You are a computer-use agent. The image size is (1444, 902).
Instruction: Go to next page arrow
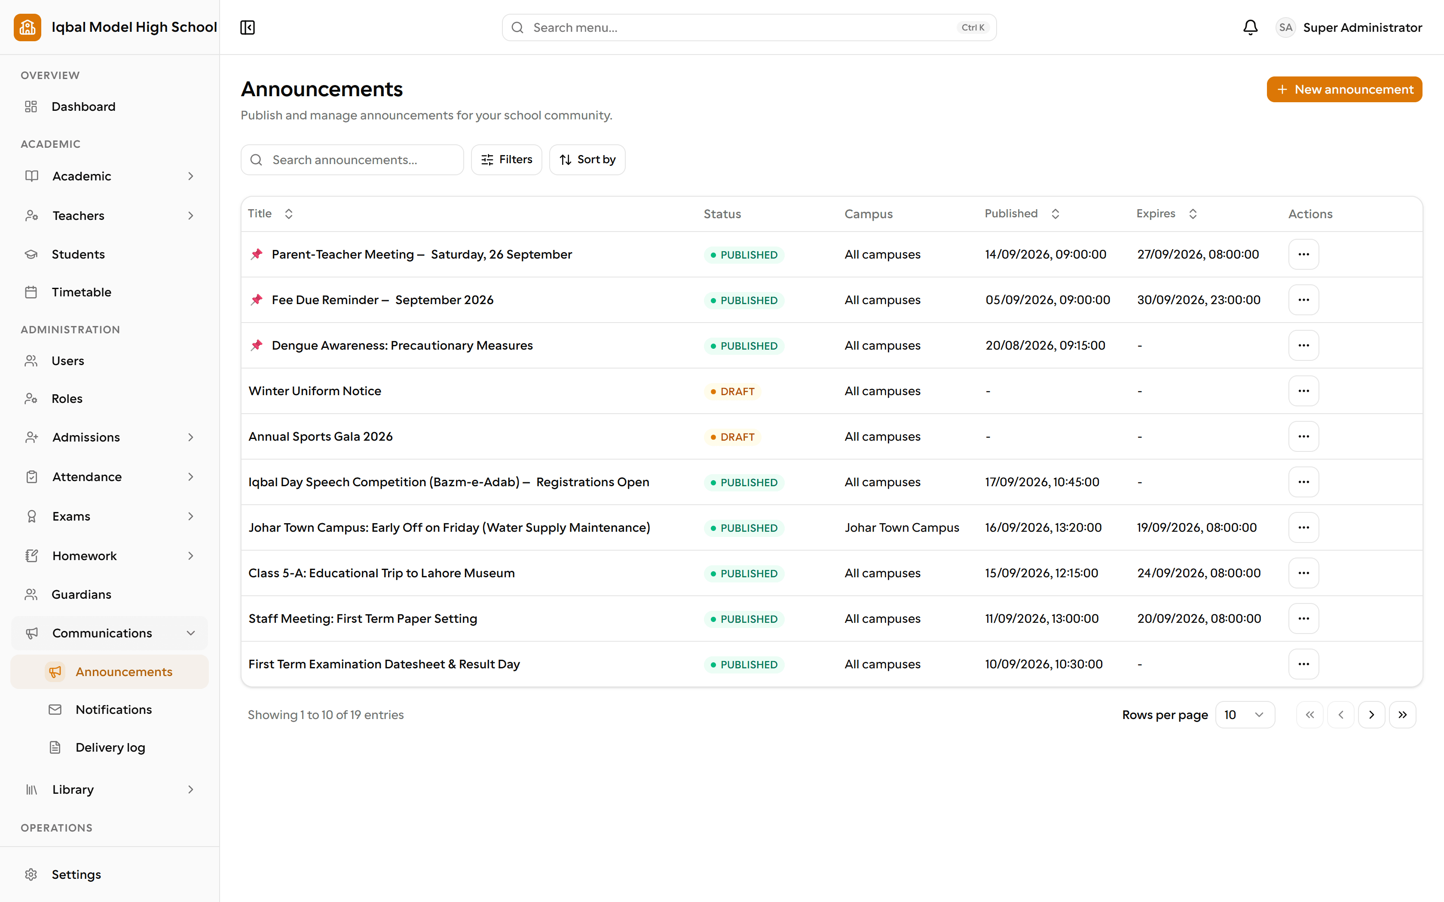[x=1371, y=715]
